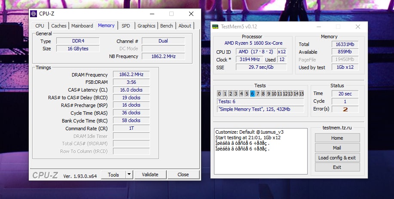
Task: Open the Graphics tab
Action: [147, 26]
